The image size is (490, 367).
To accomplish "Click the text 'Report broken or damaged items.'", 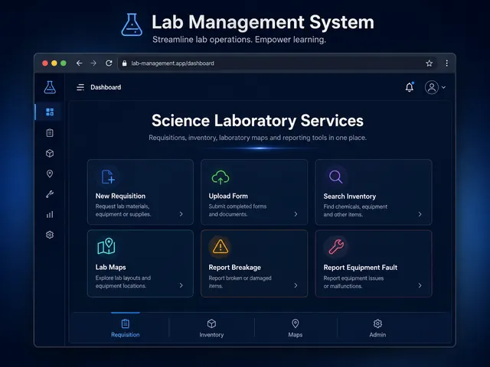I will [x=240, y=282].
